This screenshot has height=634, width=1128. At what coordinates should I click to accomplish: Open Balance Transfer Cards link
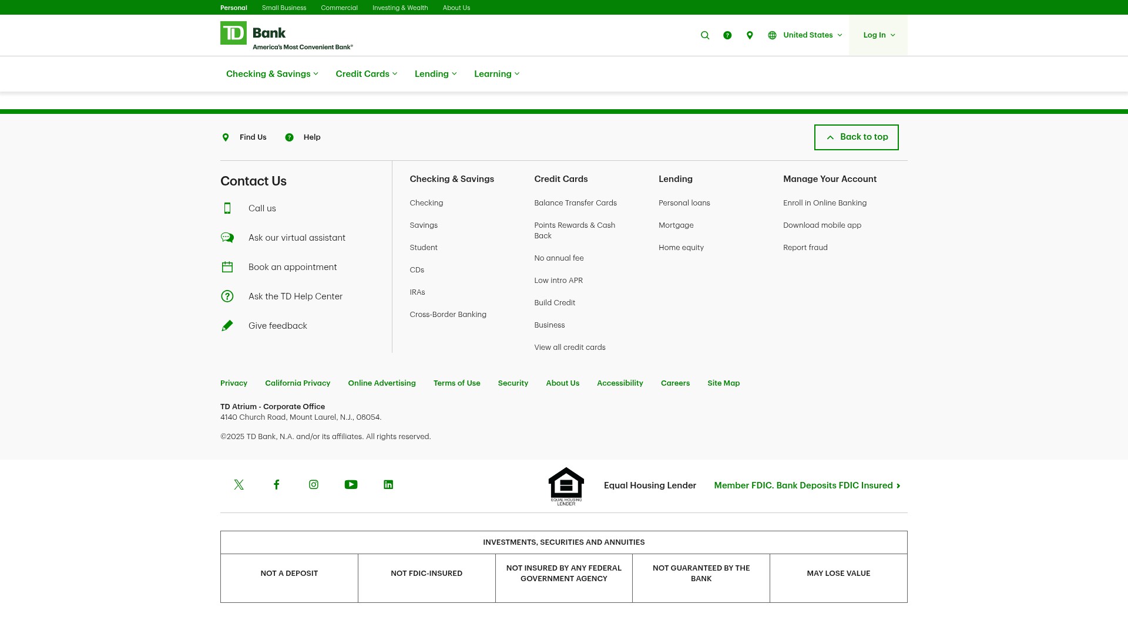(576, 203)
